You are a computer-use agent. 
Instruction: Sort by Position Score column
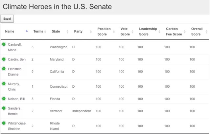tap(104, 32)
